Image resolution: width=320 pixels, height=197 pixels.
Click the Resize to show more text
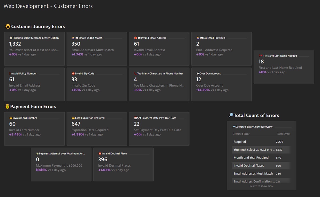(261, 186)
